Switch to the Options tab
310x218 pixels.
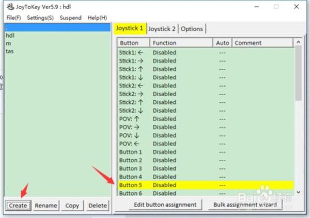click(x=192, y=28)
